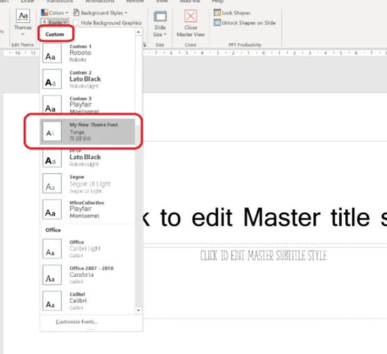Click Unlock Shapes on Slide
The image size is (387, 354).
pyautogui.click(x=244, y=23)
